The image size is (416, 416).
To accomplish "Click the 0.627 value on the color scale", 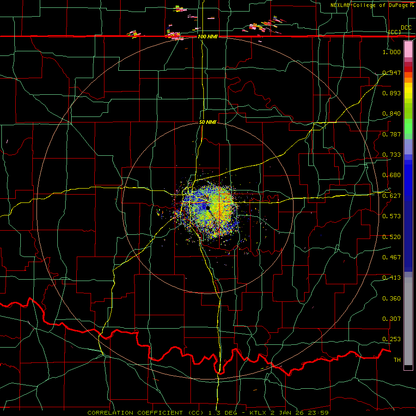I will click(x=392, y=196).
